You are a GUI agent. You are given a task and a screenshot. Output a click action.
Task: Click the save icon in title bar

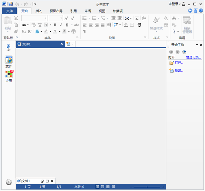pyautogui.click(x=11, y=4)
